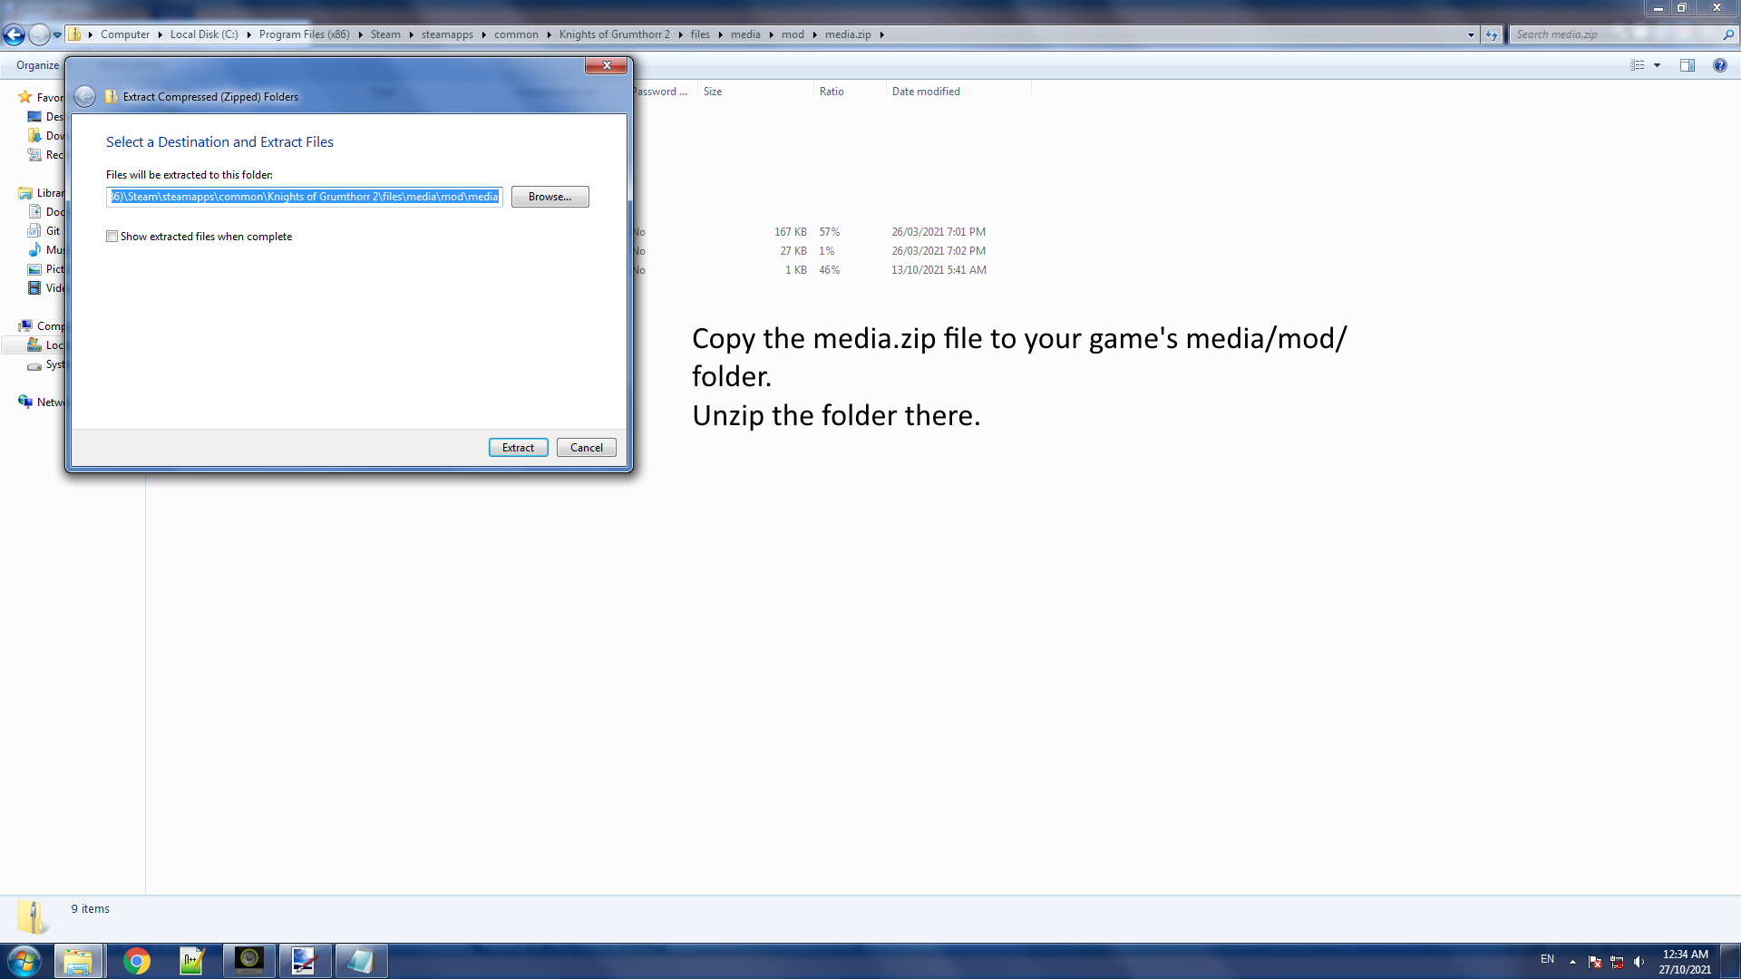Screen dimensions: 1741x979
Task: Show hidden system tray icons
Action: tap(1572, 962)
